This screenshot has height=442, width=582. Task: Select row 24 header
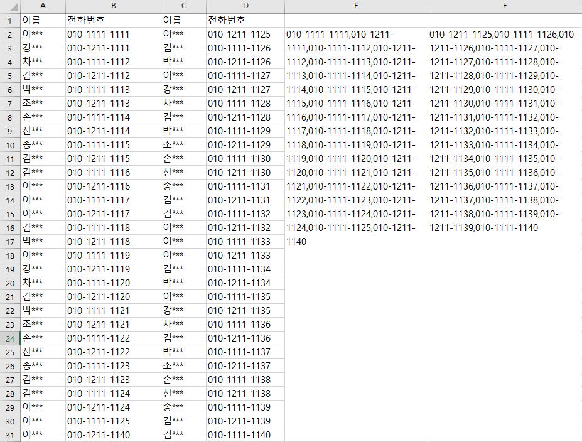click(10, 338)
